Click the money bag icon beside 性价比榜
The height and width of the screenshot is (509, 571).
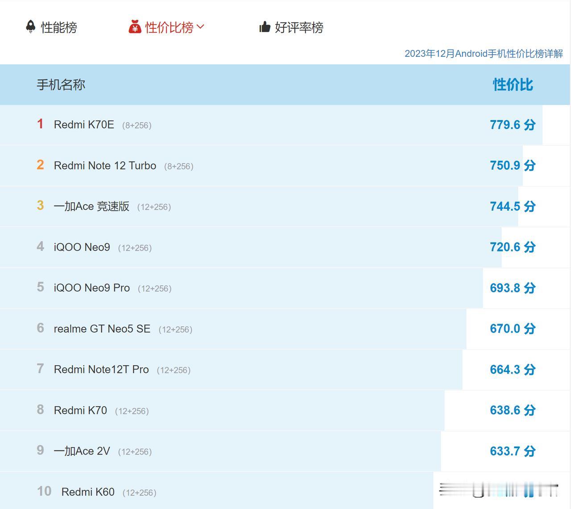click(x=135, y=27)
